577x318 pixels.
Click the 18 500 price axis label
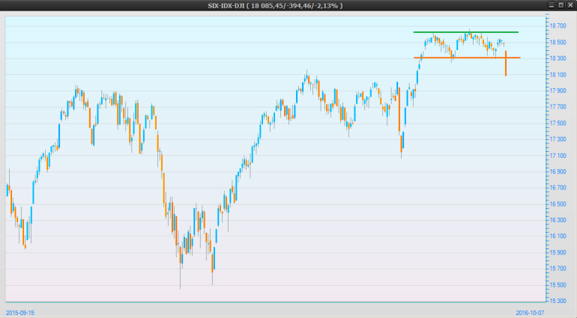pyautogui.click(x=558, y=43)
